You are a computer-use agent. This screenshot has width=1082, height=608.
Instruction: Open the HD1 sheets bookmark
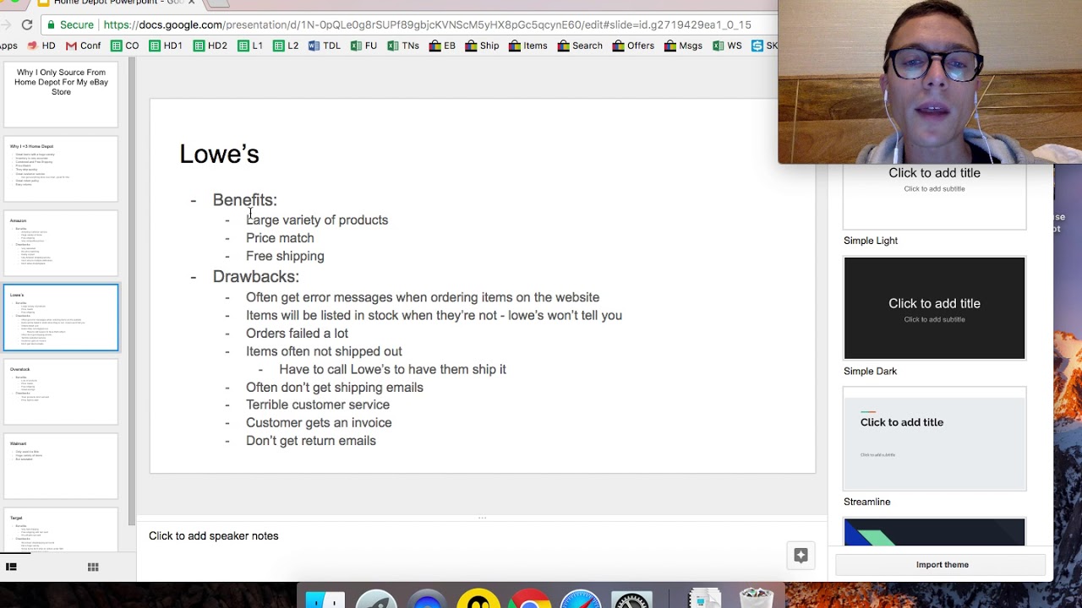coord(166,46)
